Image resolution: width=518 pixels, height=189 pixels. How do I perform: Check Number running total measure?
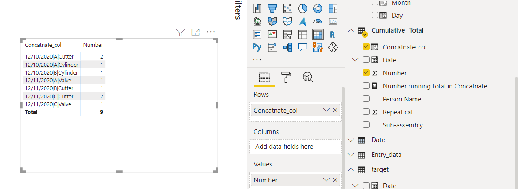pos(366,86)
